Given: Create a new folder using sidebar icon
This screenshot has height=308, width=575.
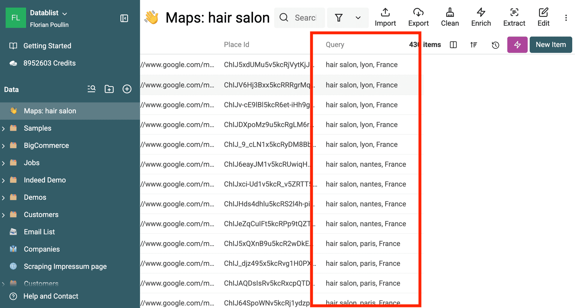Looking at the screenshot, I should (109, 89).
